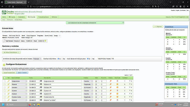Image resolution: width=190 pixels, height=107 pixels.
Task: Open the Tipo Actividad dropdown for Prueba Corta #6
Action: (19, 97)
